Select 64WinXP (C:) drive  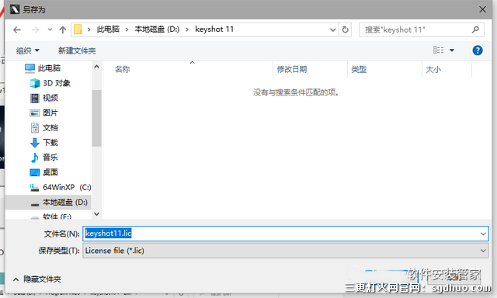click(67, 187)
